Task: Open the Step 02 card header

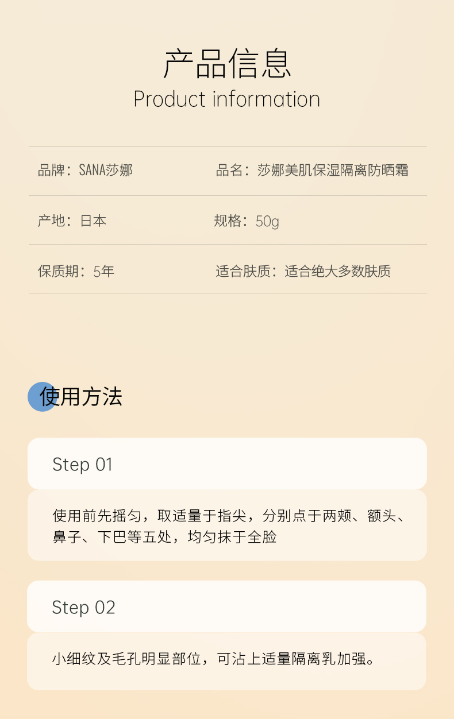Action: tap(227, 607)
